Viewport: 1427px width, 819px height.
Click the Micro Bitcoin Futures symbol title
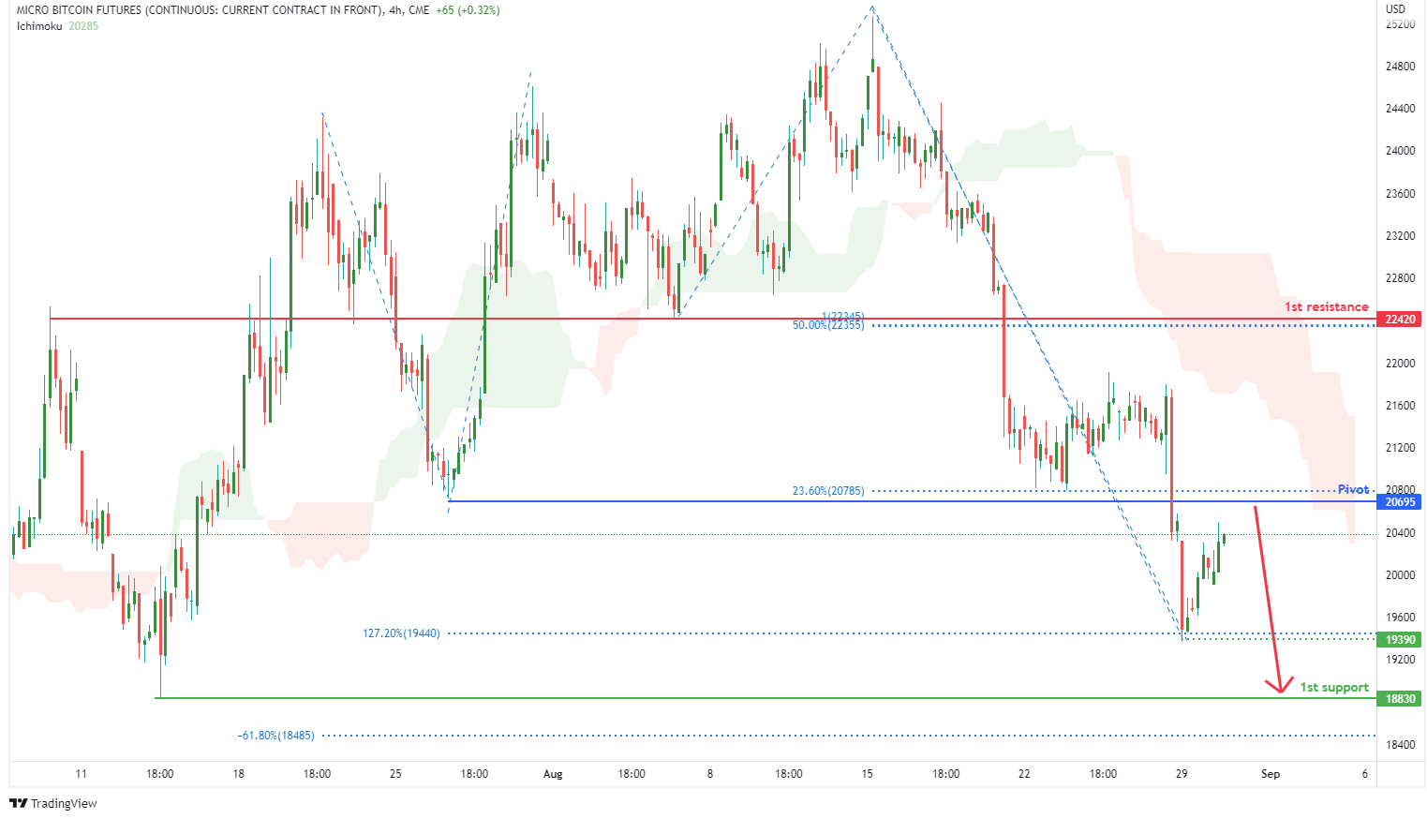pyautogui.click(x=200, y=10)
